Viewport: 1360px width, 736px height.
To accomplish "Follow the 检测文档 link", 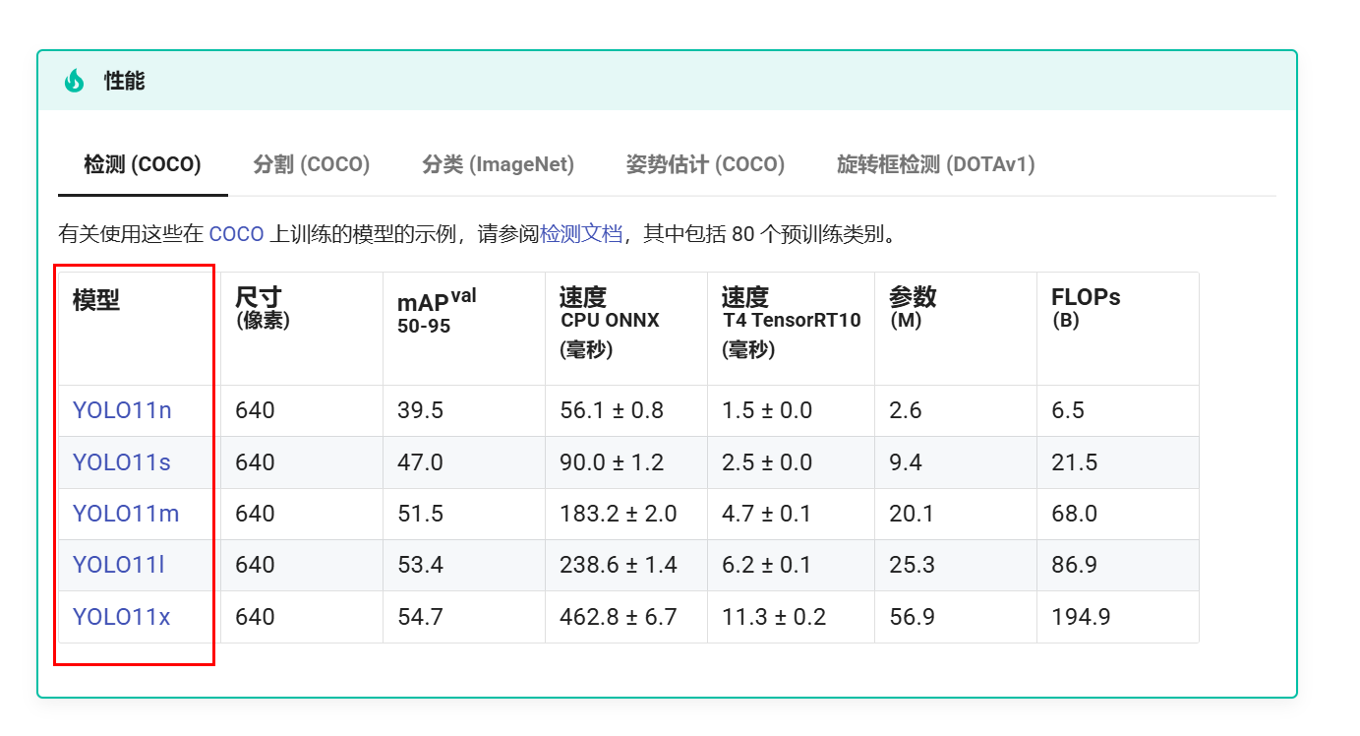I will point(581,234).
